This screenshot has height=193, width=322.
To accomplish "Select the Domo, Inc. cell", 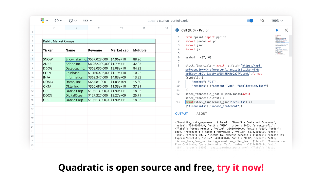I will 76,82.
